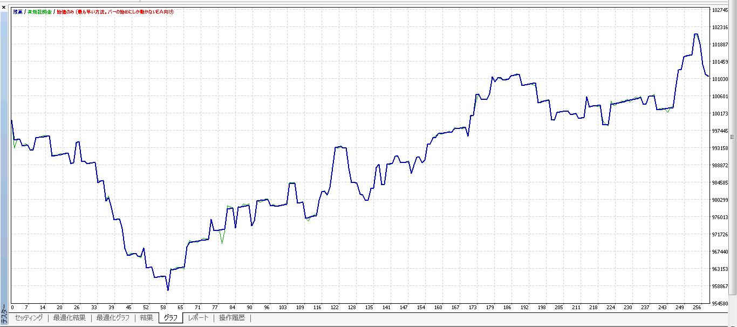Click the 100173 value on the vertical axis
The width and height of the screenshot is (737, 327).
pos(720,113)
